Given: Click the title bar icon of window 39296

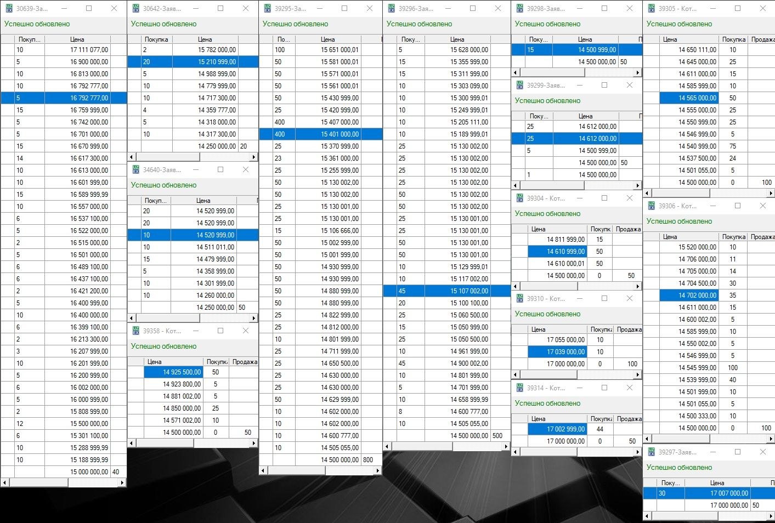Looking at the screenshot, I should (391, 9).
